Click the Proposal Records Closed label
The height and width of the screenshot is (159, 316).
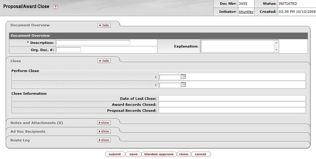132,111
